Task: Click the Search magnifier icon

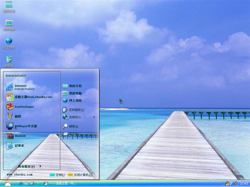Action: click(x=65, y=126)
